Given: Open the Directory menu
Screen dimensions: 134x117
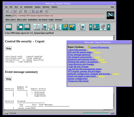Looking at the screenshot, I should [x=46, y=7].
